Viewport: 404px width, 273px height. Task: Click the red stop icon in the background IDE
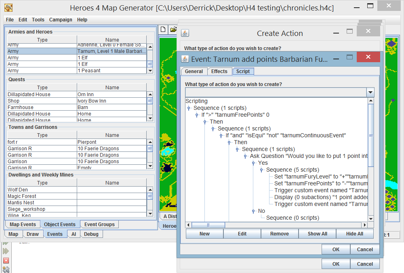pos(6,260)
